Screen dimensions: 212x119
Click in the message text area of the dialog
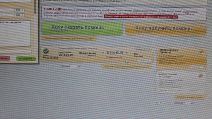point(15,33)
